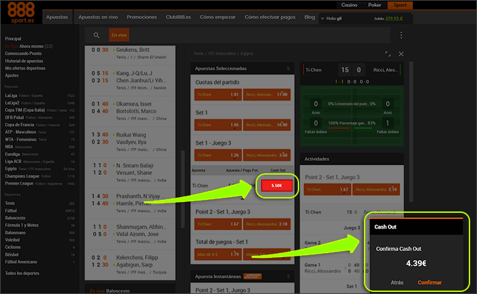
Task: Open En Vivo Ahora mismo (22)
Action: tap(29, 46)
